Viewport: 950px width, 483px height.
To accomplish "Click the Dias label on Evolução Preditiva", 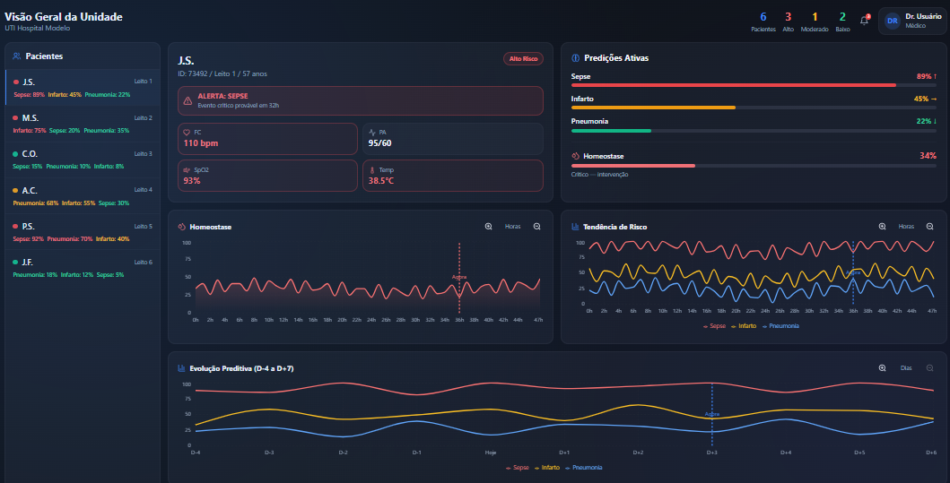I will click(906, 368).
